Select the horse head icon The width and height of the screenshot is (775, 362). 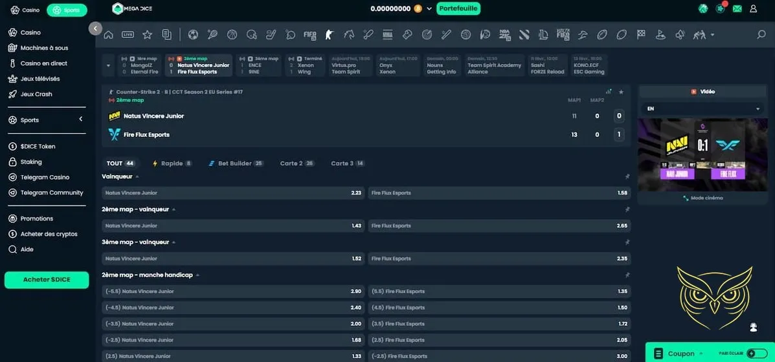coord(348,34)
